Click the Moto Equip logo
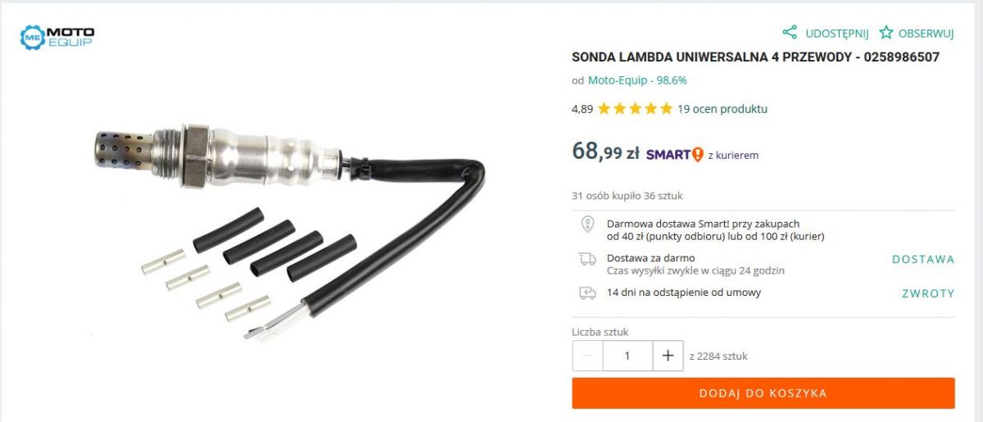The image size is (983, 422). point(57,36)
